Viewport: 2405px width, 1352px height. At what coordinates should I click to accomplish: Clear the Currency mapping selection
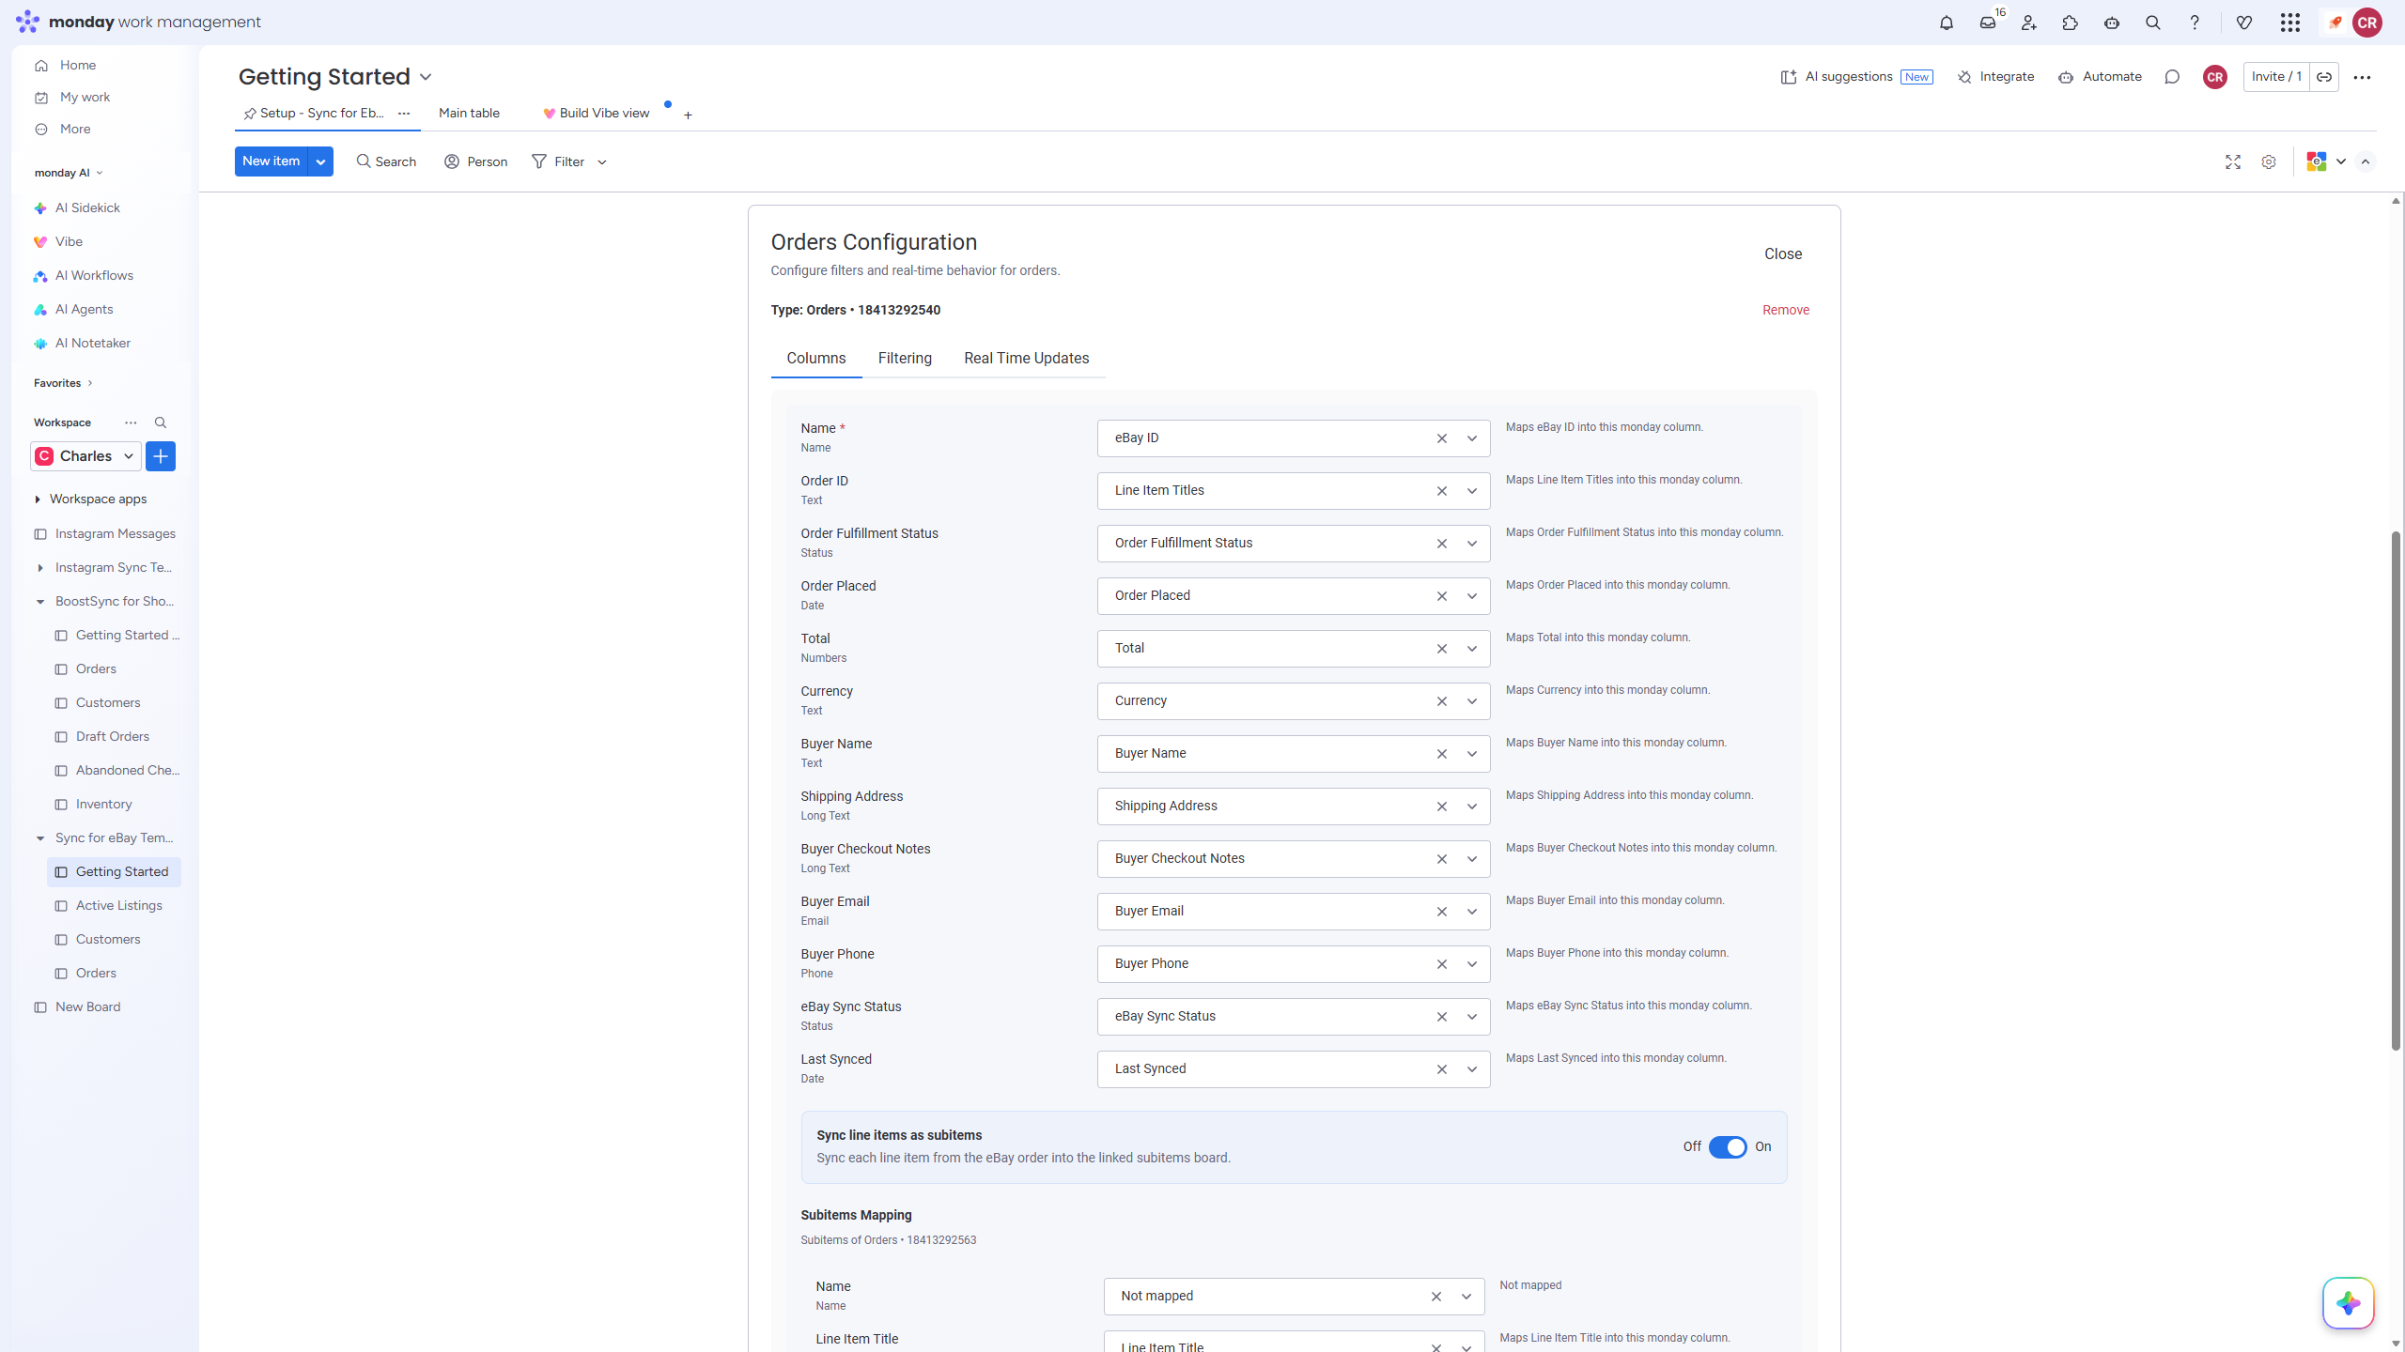point(1441,701)
